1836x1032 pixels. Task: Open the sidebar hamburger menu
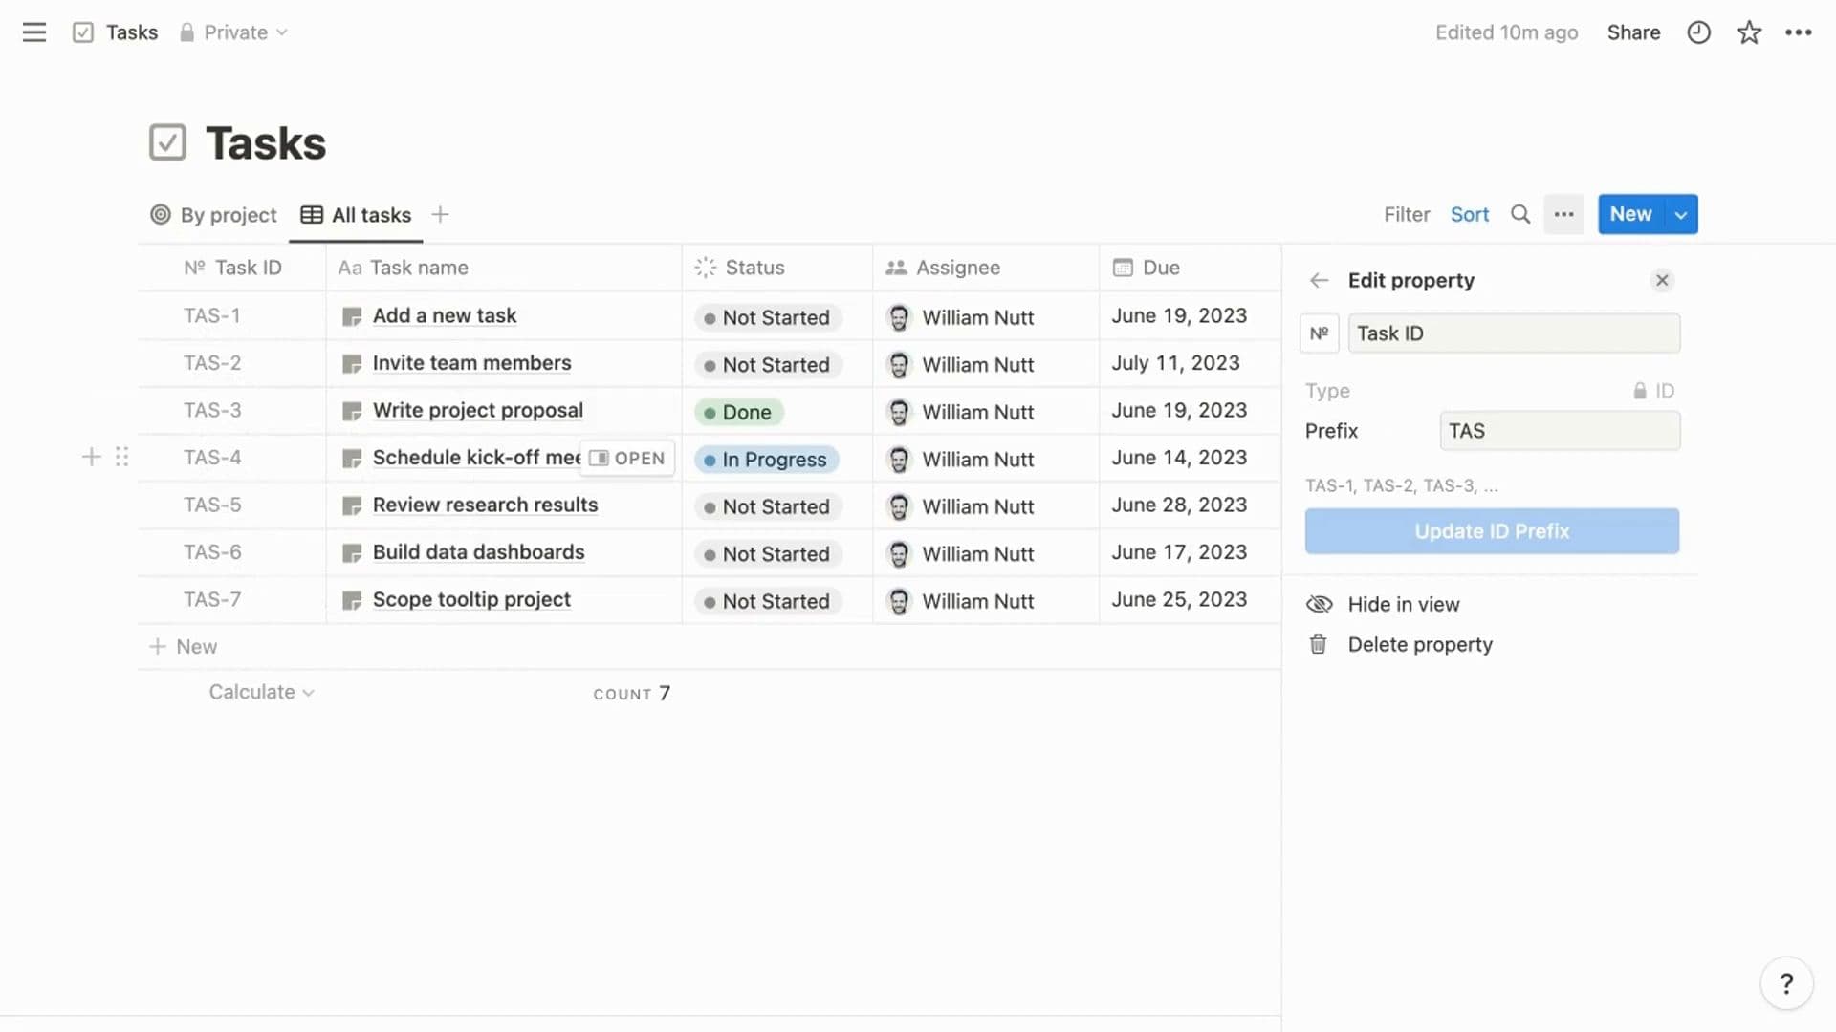(34, 32)
